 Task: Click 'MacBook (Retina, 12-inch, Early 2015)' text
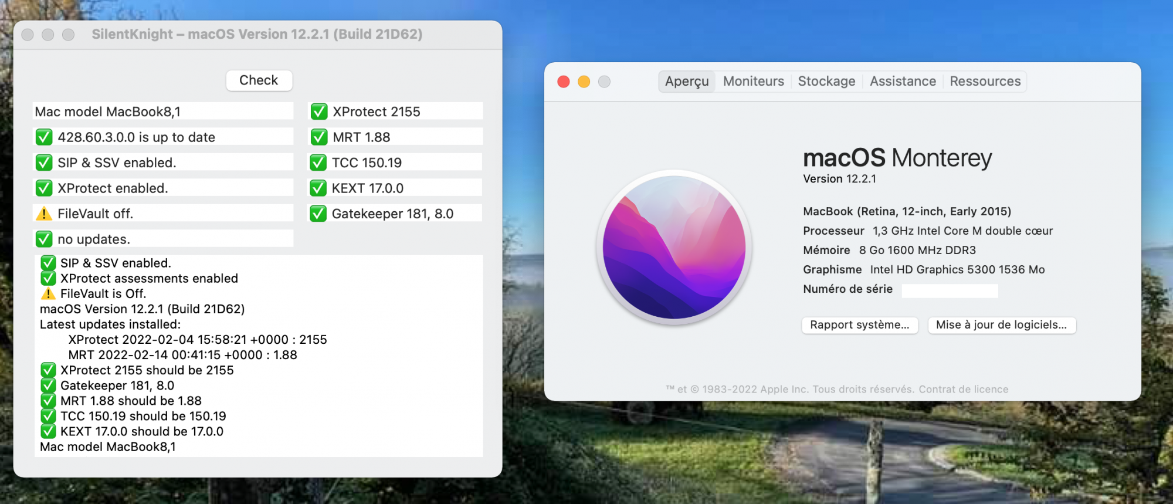coord(907,211)
